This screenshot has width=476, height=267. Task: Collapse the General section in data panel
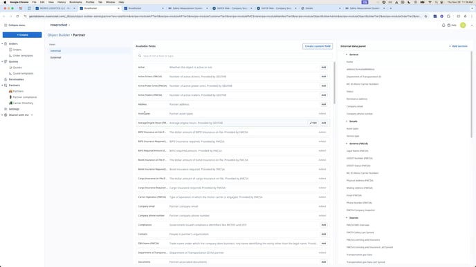pos(347,55)
